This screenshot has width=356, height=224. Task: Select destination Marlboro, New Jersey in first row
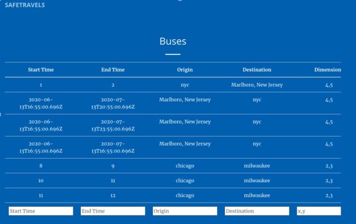257,85
